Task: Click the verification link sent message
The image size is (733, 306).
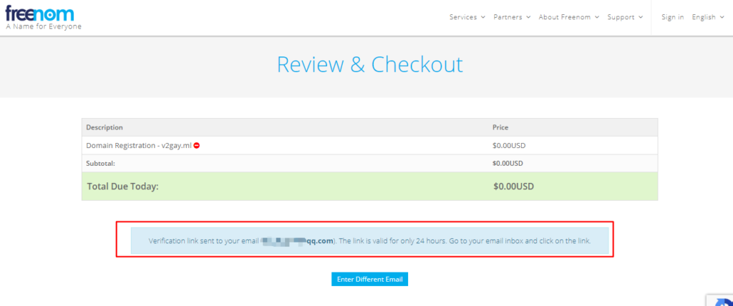Action: (x=369, y=241)
